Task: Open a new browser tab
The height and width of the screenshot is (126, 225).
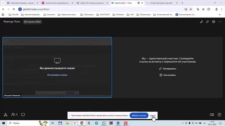Action: click(x=182, y=3)
